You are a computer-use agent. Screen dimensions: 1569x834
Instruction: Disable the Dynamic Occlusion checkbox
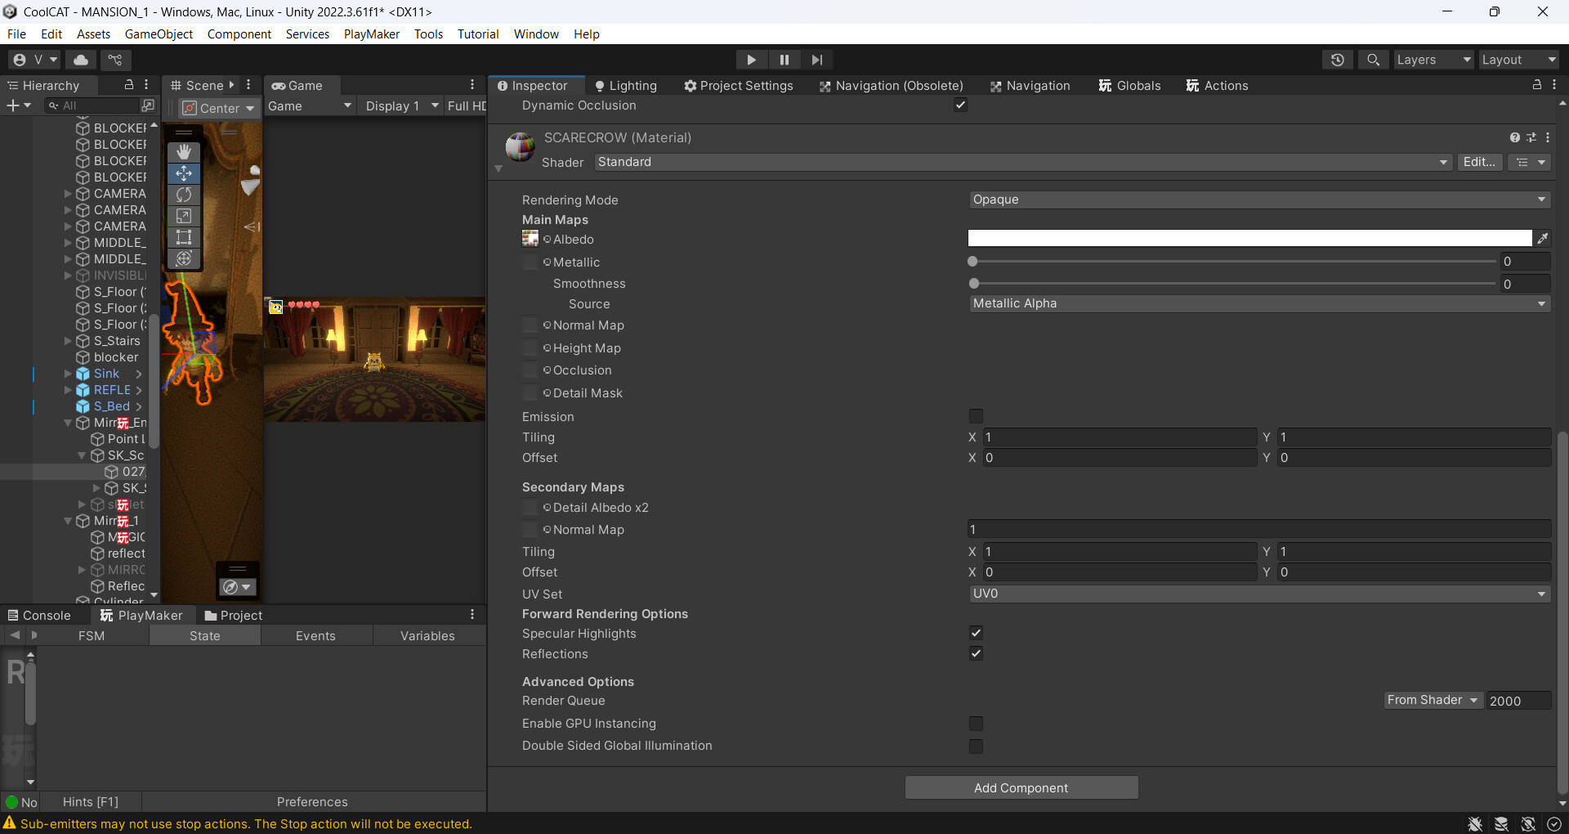tap(960, 105)
